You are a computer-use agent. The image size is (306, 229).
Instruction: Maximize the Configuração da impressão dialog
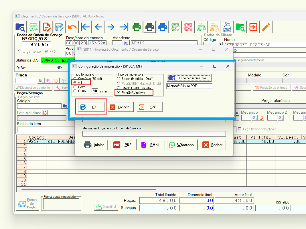pyautogui.click(x=215, y=66)
